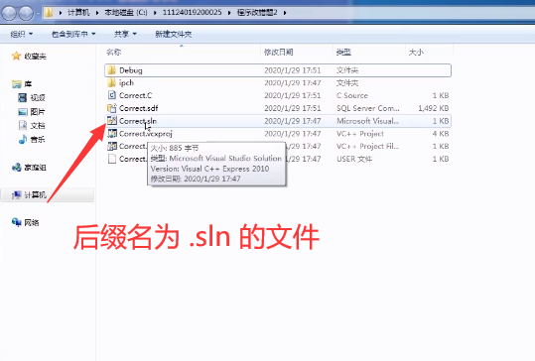This screenshot has height=361, width=535.
Task: Click the USER 文件 type cell
Action: click(x=354, y=159)
